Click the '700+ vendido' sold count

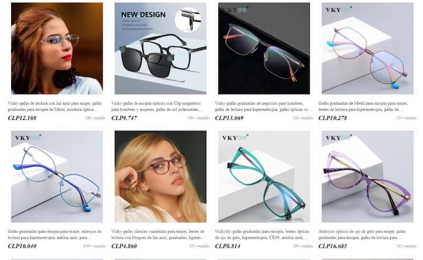point(198,118)
